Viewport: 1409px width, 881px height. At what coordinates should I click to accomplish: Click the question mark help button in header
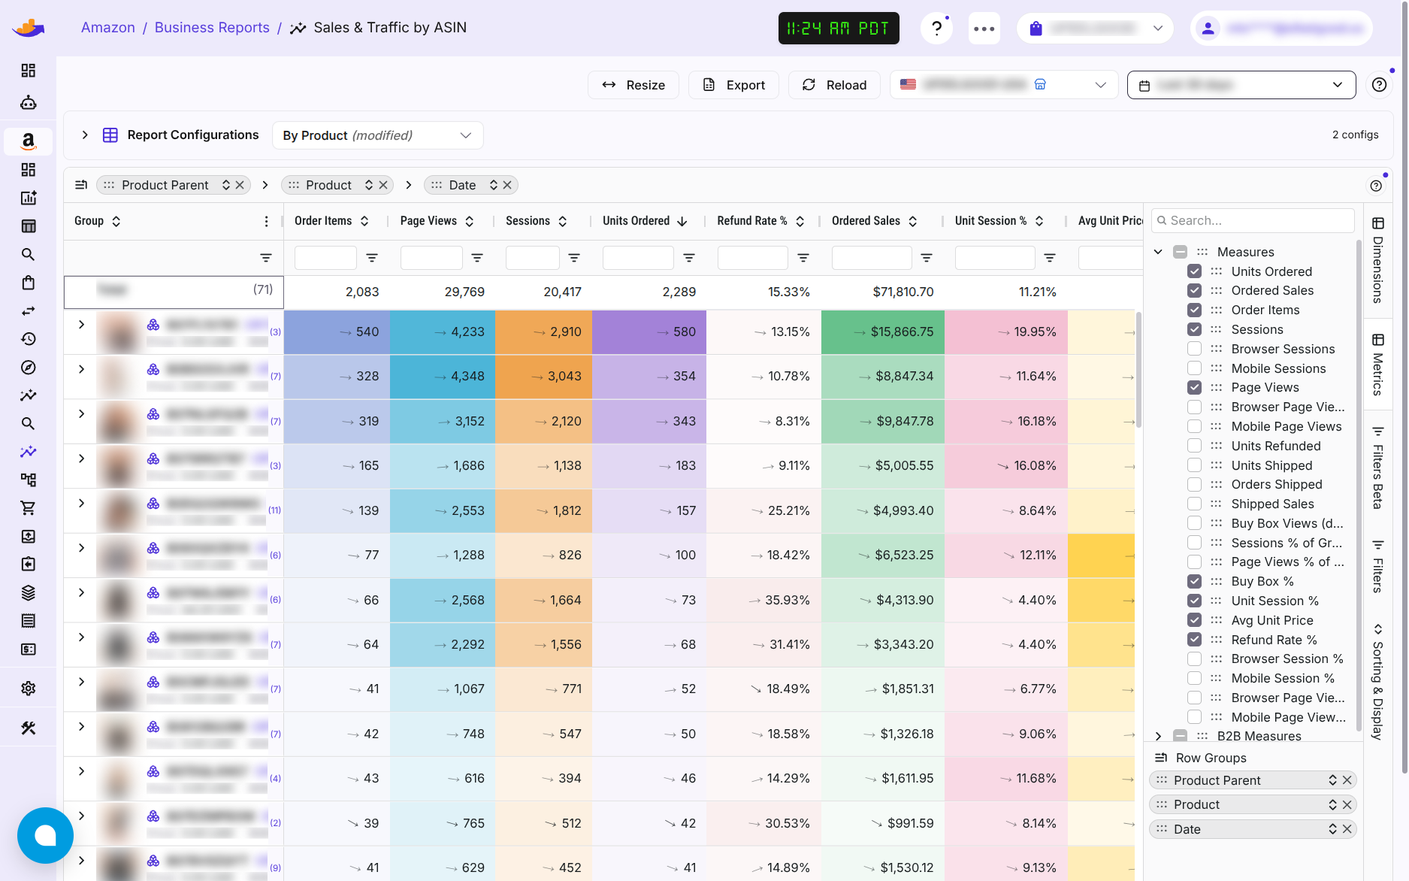coord(936,29)
